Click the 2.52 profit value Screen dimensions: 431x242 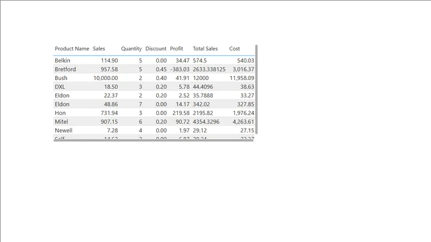(x=184, y=95)
